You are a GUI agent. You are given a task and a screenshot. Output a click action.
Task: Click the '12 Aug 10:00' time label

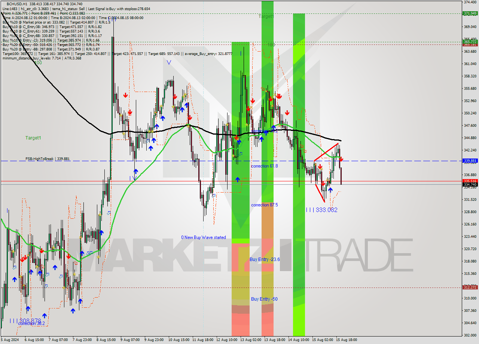coord(226,340)
